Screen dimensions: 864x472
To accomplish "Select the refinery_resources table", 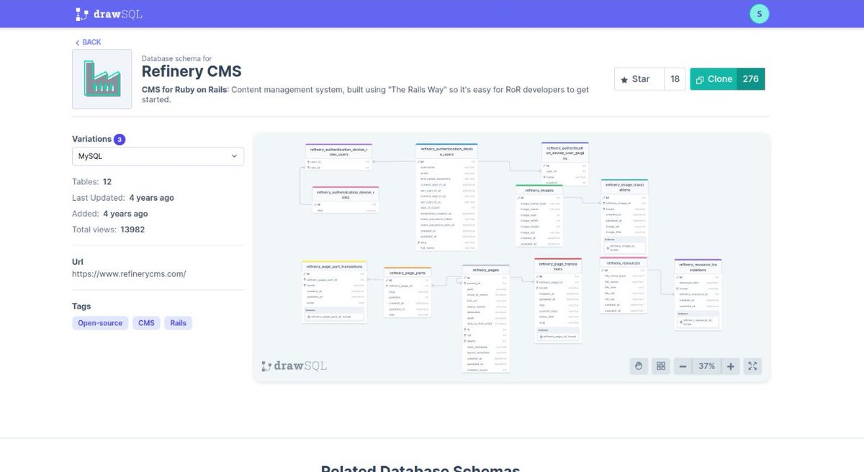I will [624, 284].
